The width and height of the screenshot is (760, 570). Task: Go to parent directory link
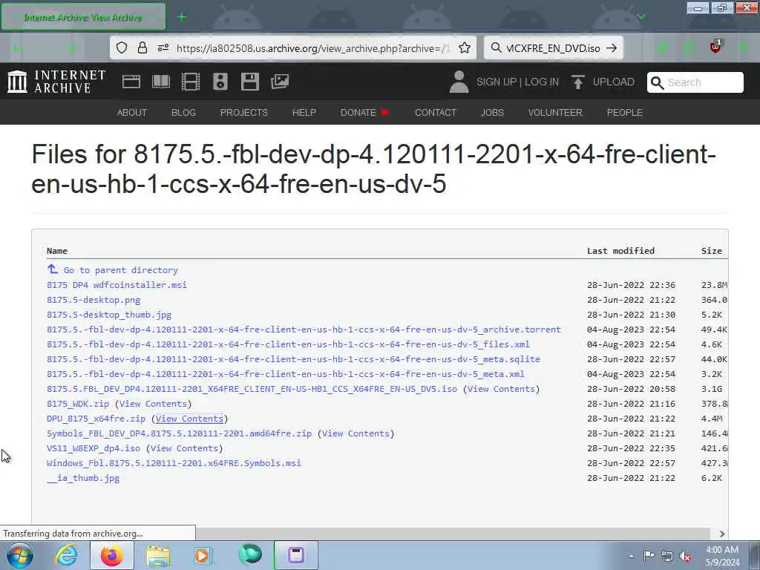[121, 270]
